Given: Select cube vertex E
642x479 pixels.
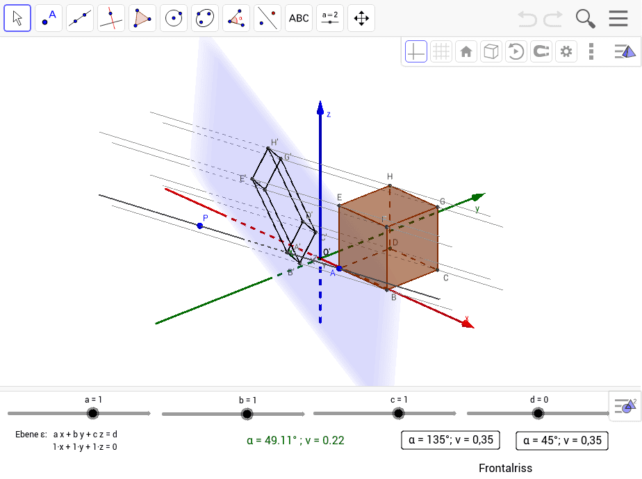Looking at the screenshot, I should pos(339,205).
